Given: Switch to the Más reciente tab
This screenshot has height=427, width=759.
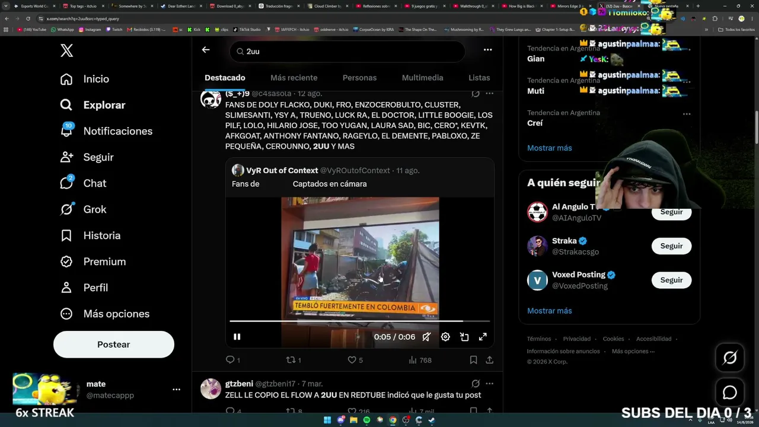Looking at the screenshot, I should coord(294,78).
